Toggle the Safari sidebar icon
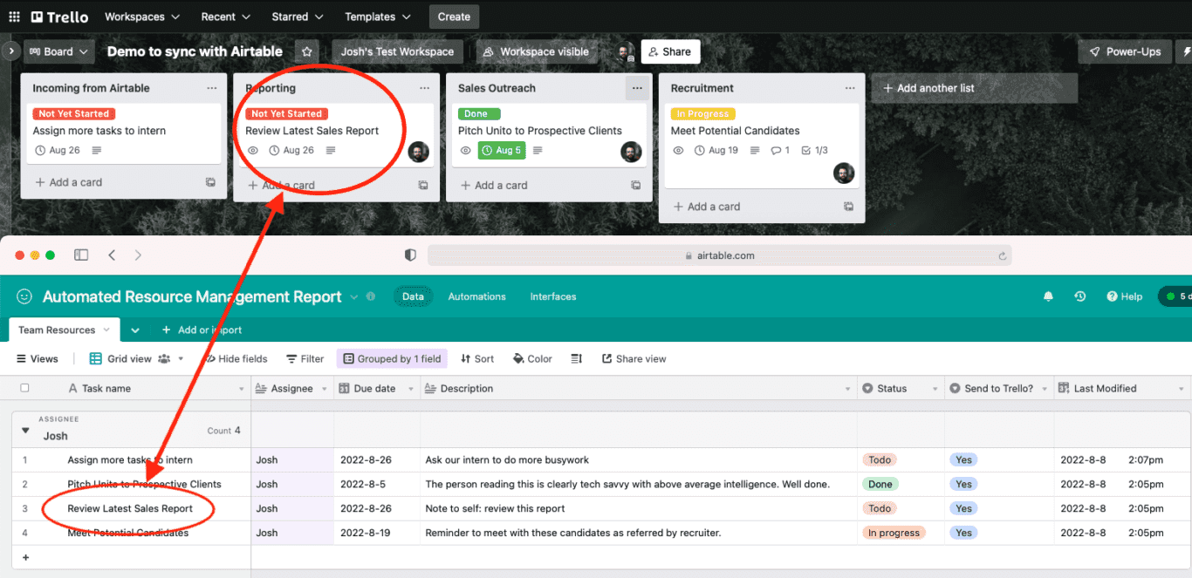 pyautogui.click(x=81, y=255)
